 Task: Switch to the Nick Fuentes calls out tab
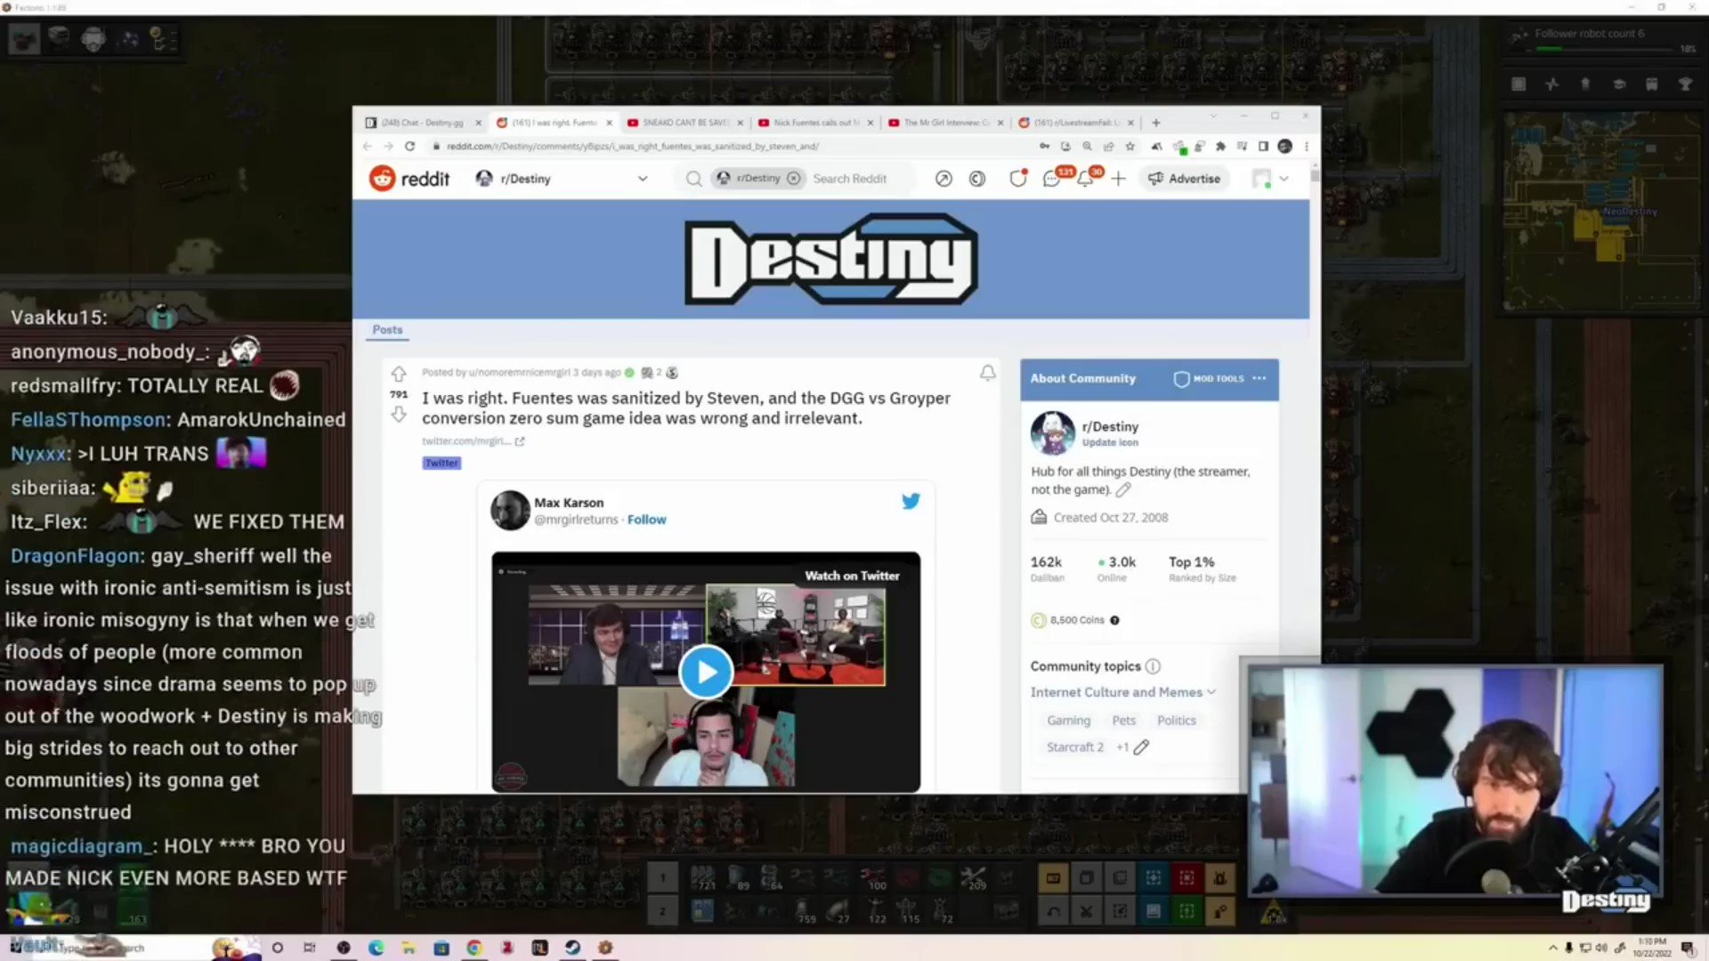coord(814,123)
